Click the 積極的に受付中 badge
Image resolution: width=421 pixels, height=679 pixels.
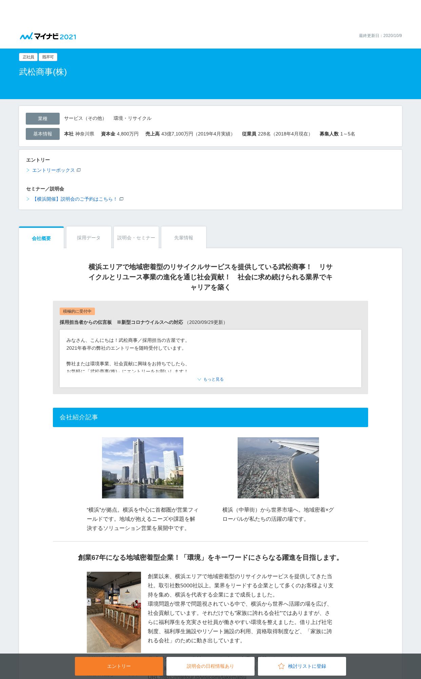77,311
